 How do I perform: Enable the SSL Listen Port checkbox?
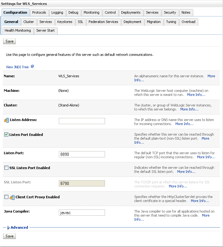click(6, 168)
